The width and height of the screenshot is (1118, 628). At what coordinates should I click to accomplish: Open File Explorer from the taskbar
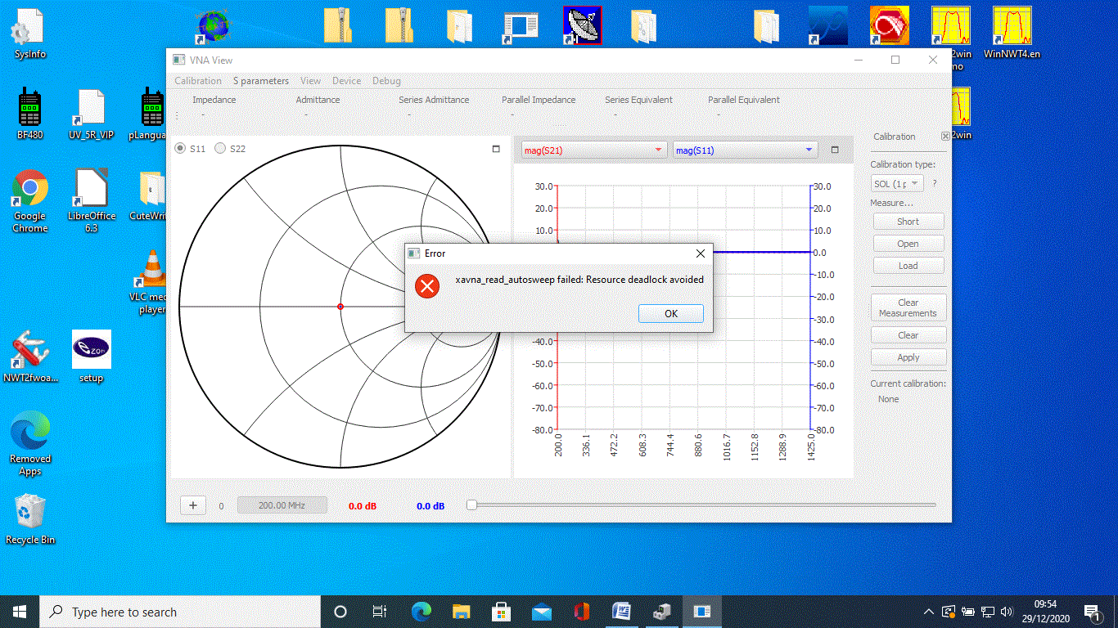[x=461, y=612]
